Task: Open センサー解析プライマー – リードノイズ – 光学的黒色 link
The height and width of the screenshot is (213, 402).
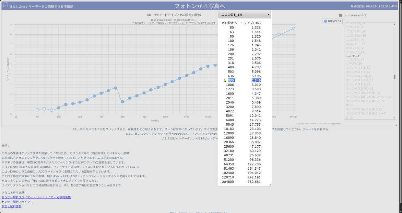Action: (36, 197)
